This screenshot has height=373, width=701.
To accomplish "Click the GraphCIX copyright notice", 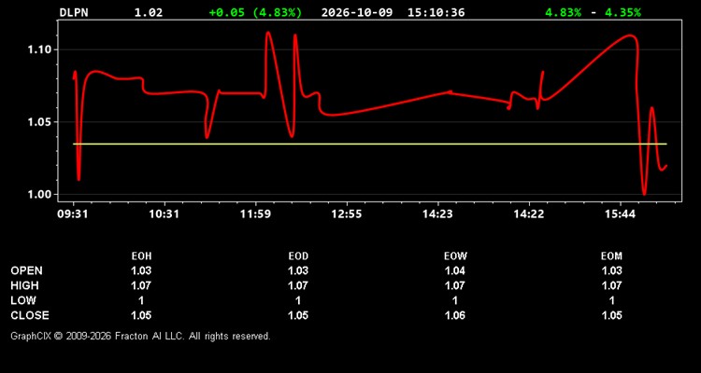I will (140, 336).
